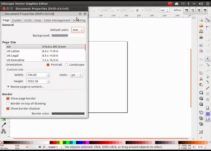Expand Resize page to content section
This screenshot has height=151, width=211.
(8, 87)
